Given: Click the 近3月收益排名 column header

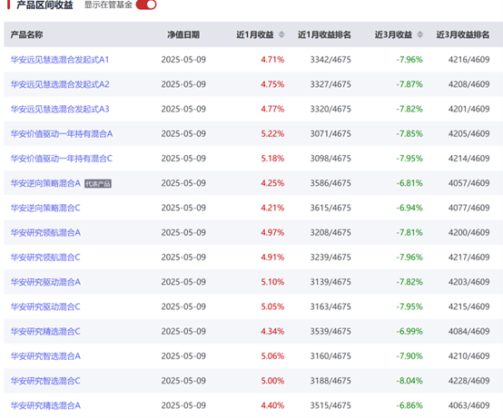Looking at the screenshot, I should click(x=463, y=34).
